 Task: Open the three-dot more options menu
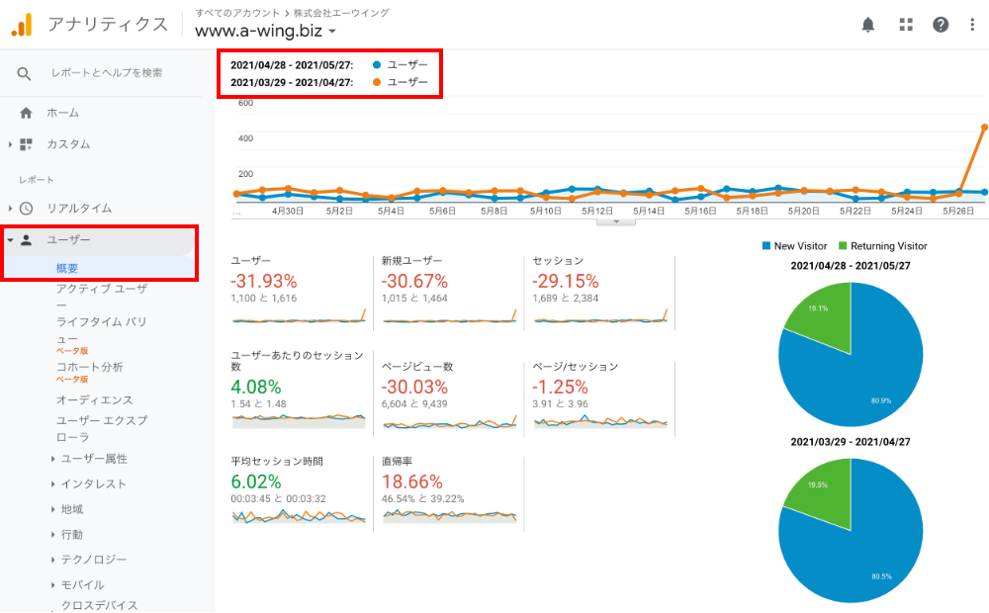point(972,25)
